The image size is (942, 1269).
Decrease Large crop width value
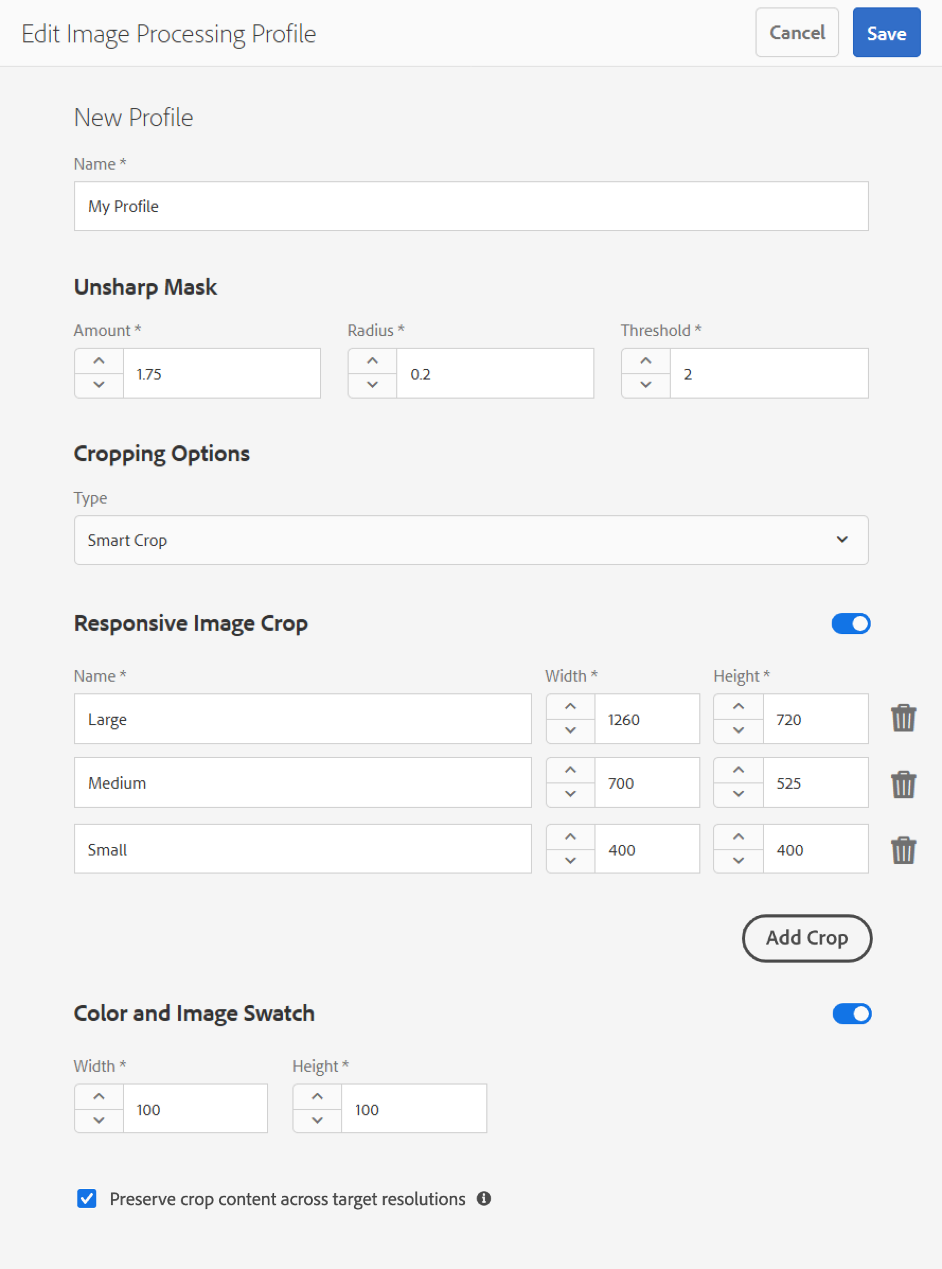tap(570, 730)
